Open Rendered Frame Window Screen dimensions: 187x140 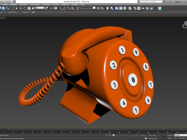[139, 9]
